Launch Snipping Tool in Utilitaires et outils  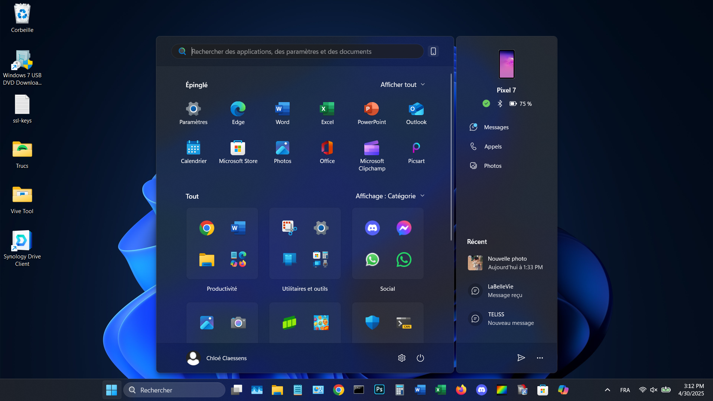click(289, 228)
